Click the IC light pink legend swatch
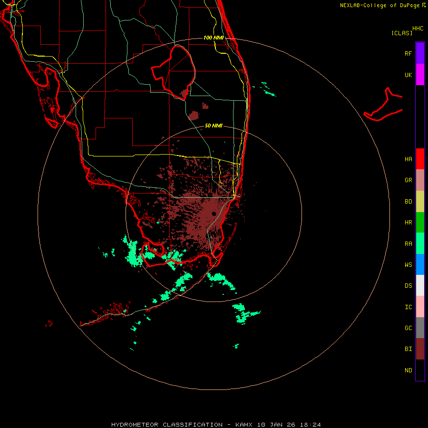Screen dimensions: 428x428 click(x=420, y=307)
